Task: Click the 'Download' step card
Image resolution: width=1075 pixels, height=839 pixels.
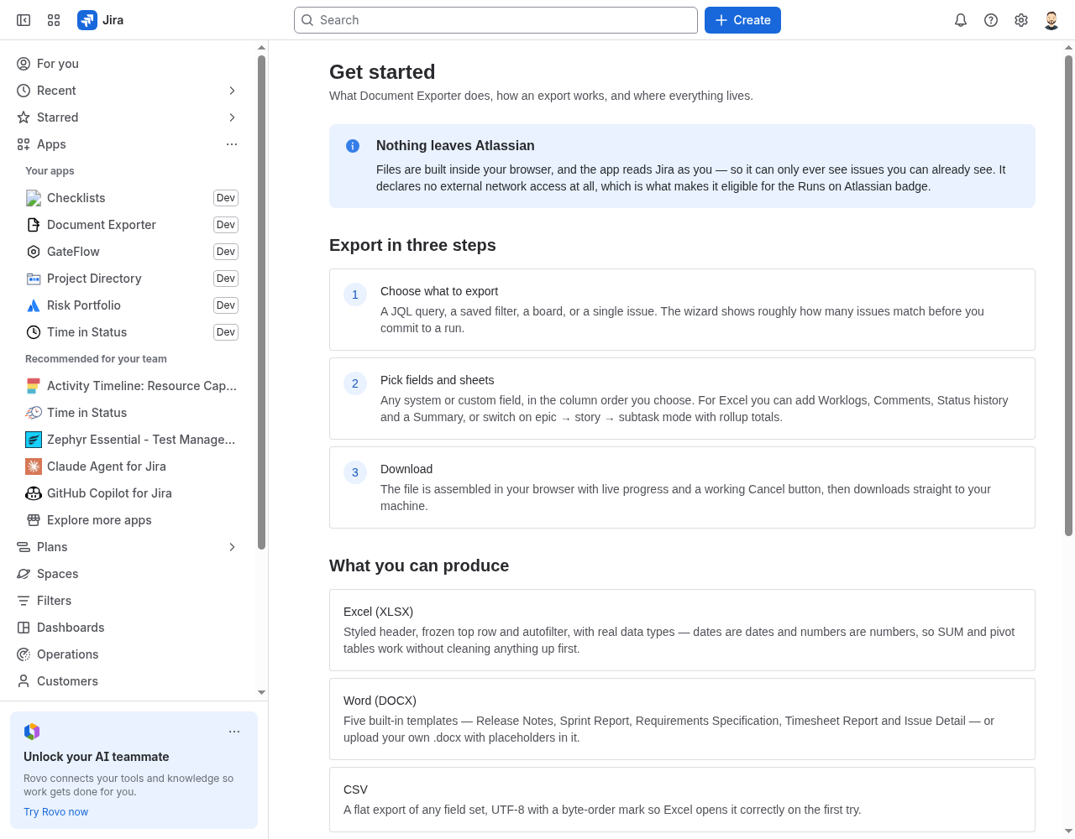Action: [x=682, y=487]
